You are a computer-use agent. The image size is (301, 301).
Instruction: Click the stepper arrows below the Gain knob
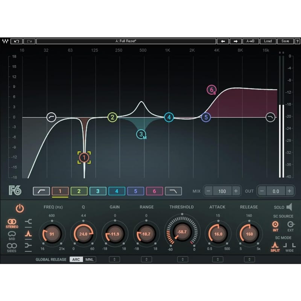click(x=114, y=259)
